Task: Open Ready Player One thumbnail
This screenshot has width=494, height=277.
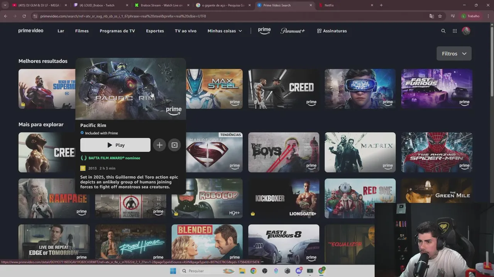Action: coord(360,89)
